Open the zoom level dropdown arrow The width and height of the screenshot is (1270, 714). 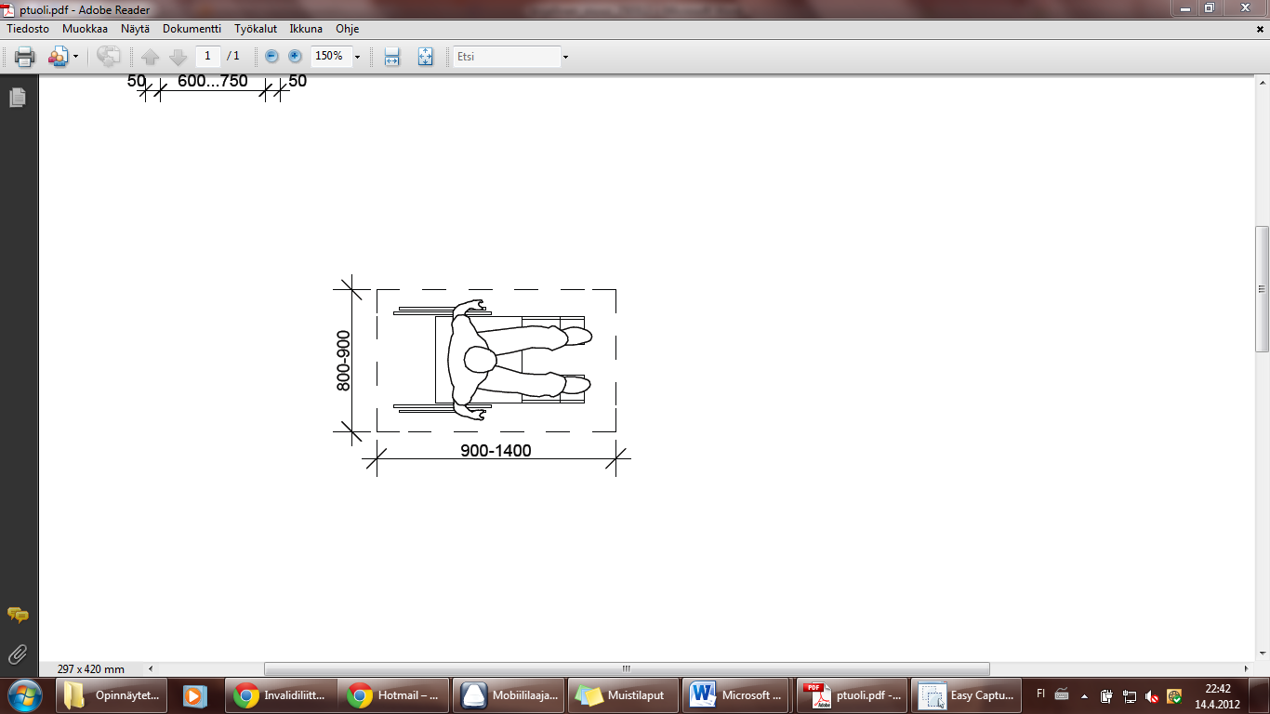coord(357,57)
